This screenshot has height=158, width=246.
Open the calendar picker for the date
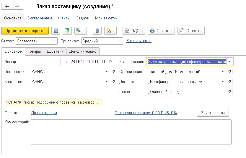(x=111, y=61)
